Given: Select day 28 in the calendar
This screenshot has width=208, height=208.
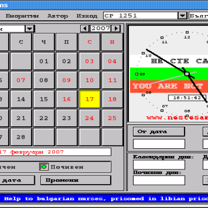Looking at the screenshot, I should click(21, 137).
